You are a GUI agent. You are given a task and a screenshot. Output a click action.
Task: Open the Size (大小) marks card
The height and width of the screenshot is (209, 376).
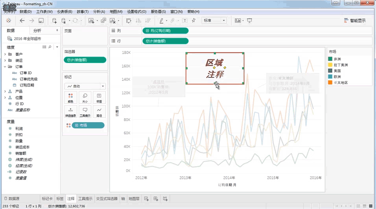pyautogui.click(x=85, y=97)
